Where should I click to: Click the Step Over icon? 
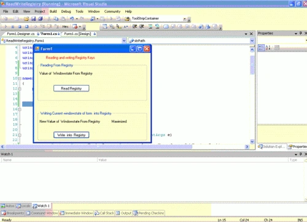49,26
